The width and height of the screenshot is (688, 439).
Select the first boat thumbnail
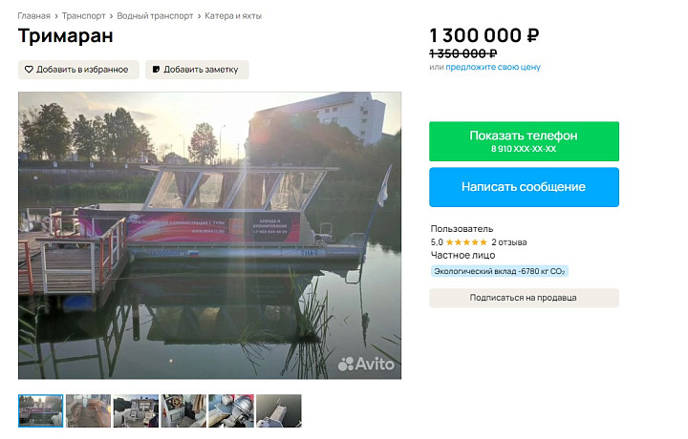(41, 410)
